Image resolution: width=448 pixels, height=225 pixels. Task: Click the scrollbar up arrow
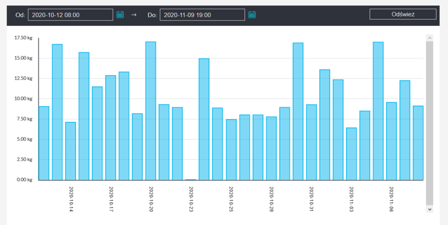click(429, 38)
